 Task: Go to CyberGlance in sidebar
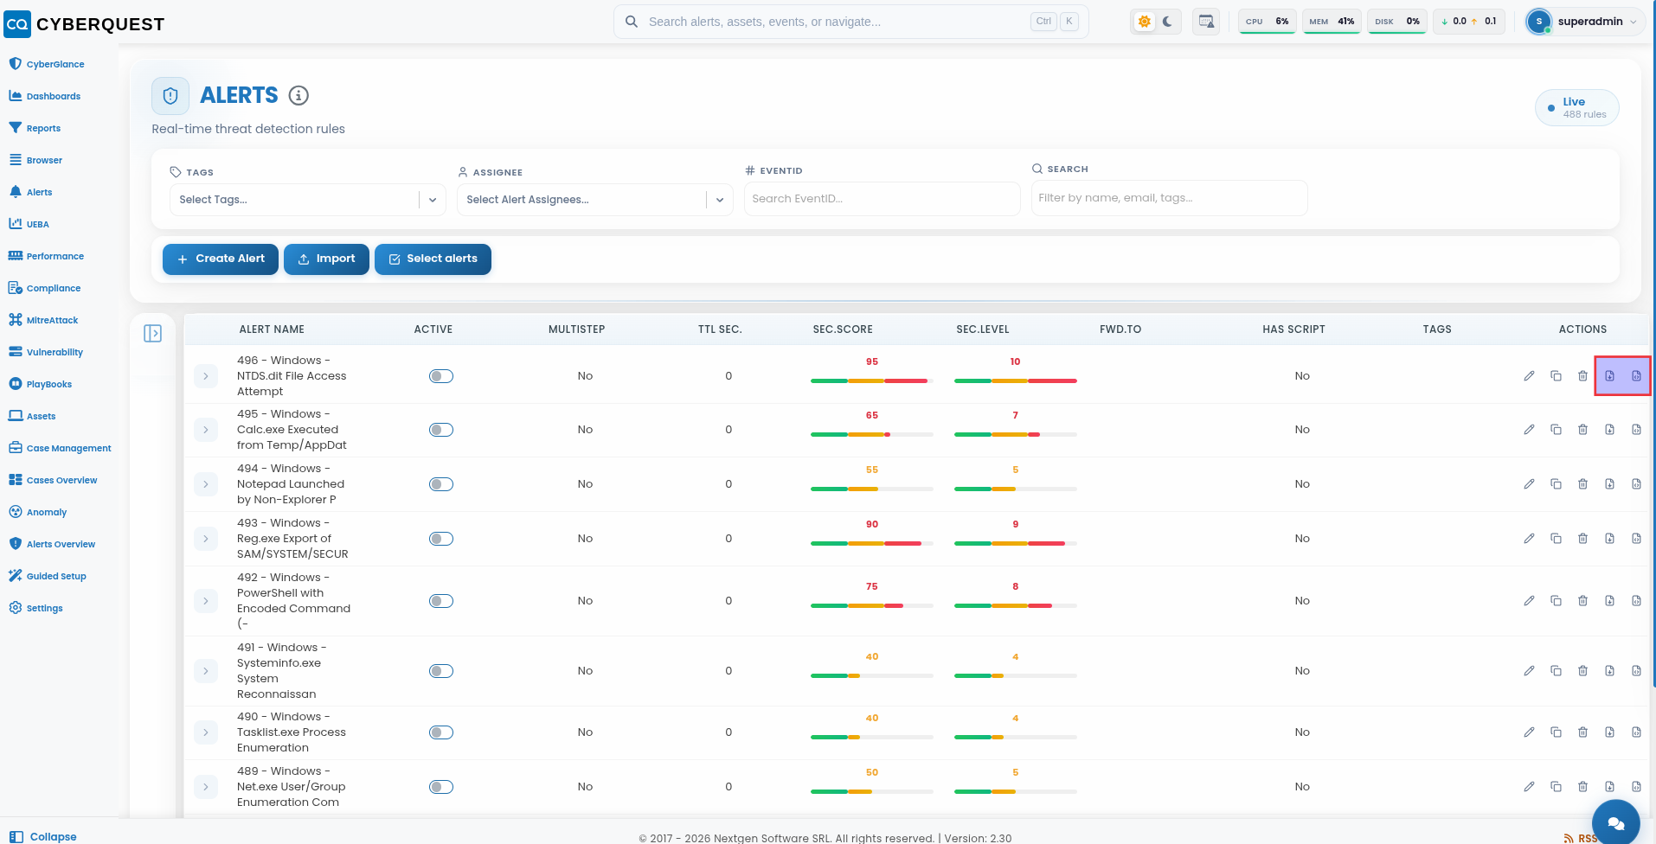point(47,64)
